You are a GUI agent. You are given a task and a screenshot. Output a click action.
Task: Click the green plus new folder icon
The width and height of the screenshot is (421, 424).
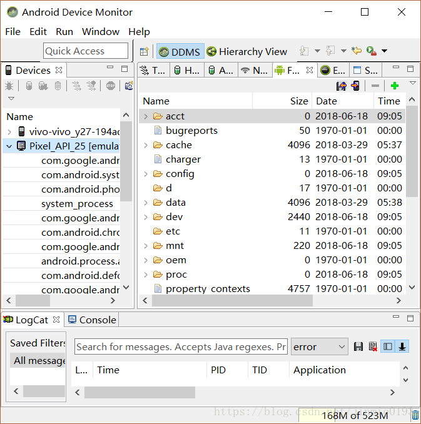[x=395, y=86]
